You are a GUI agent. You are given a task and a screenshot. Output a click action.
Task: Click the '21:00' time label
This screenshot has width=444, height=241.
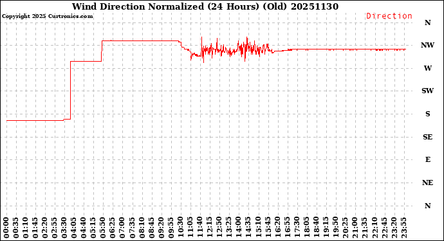coord(355,228)
